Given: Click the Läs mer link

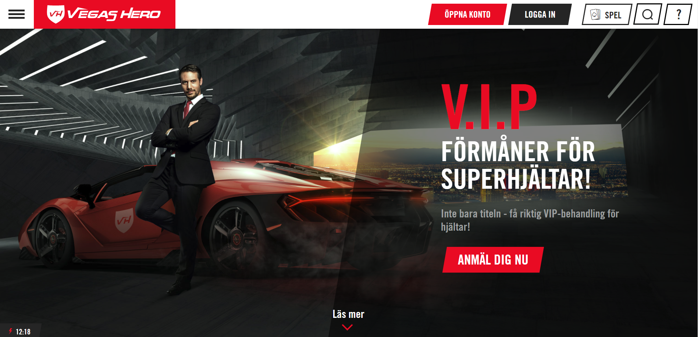Looking at the screenshot, I should [348, 314].
